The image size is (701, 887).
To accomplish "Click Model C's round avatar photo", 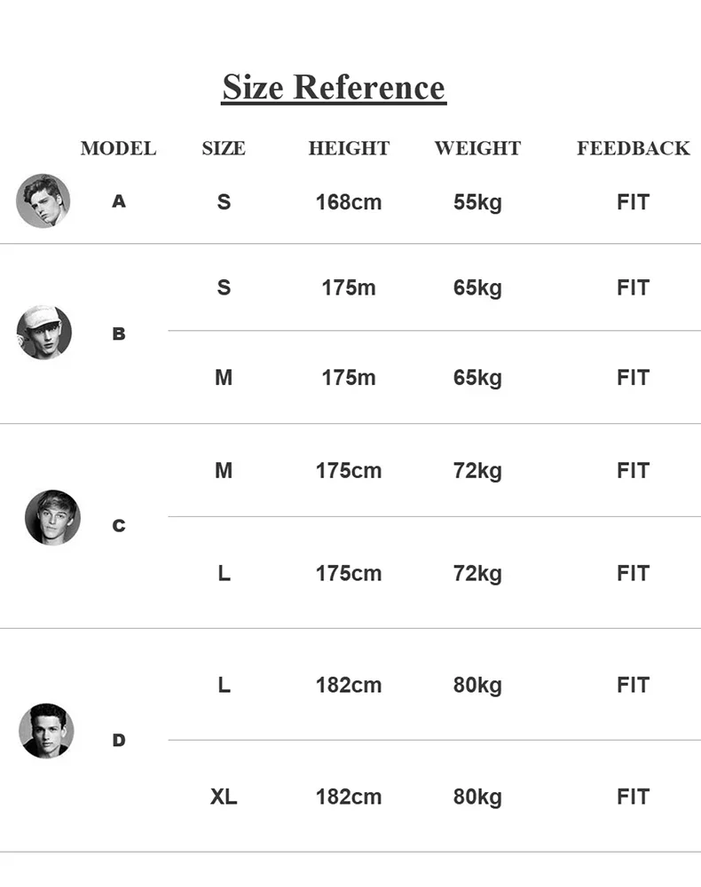I will point(52,517).
